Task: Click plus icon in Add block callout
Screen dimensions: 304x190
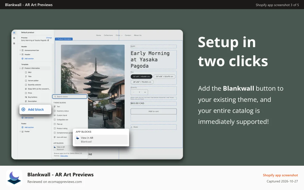Action: 23,109
